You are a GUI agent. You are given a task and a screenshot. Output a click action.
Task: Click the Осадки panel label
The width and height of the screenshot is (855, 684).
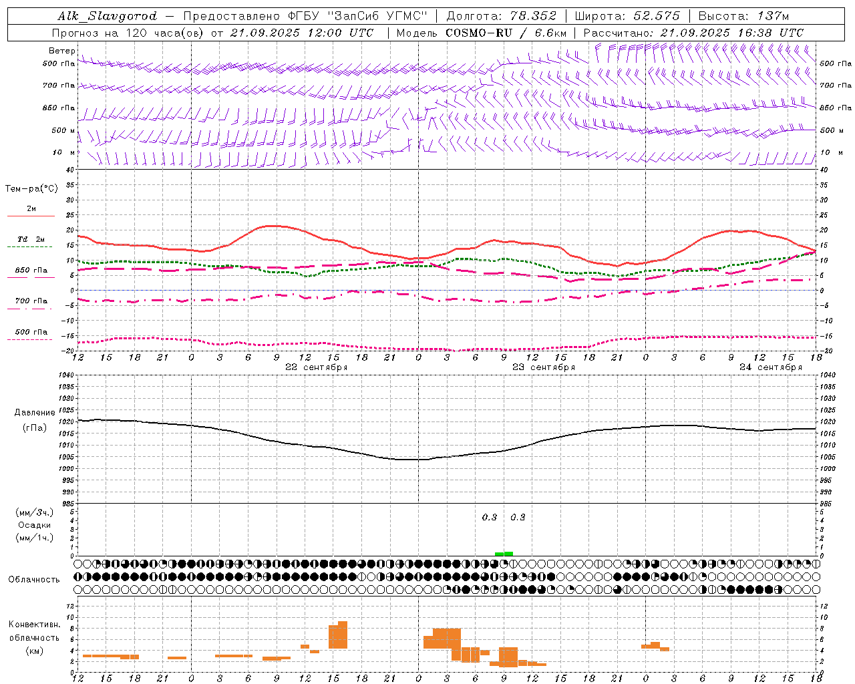pyautogui.click(x=35, y=525)
